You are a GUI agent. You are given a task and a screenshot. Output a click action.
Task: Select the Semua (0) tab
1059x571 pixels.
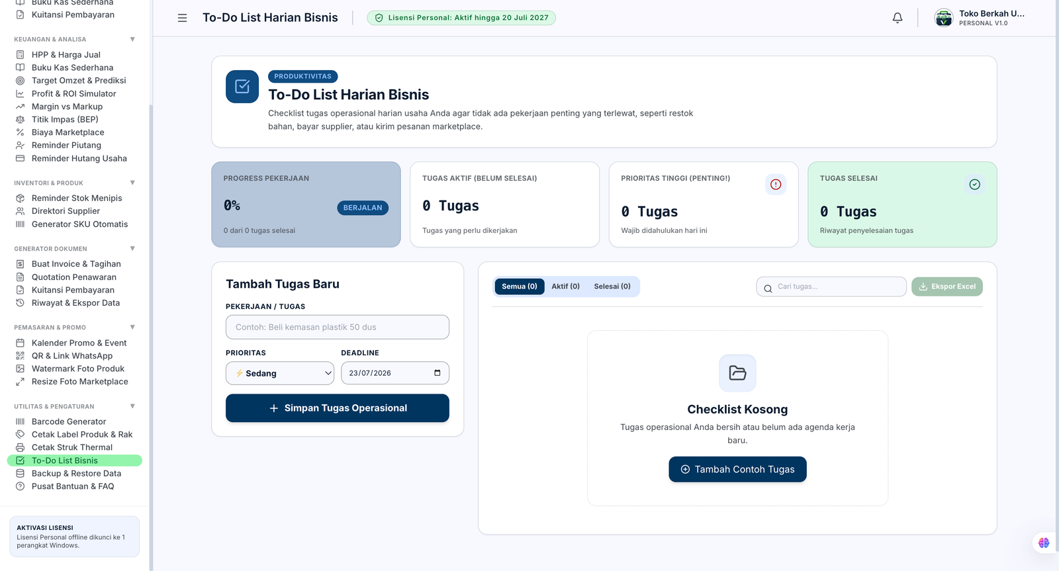[520, 286]
